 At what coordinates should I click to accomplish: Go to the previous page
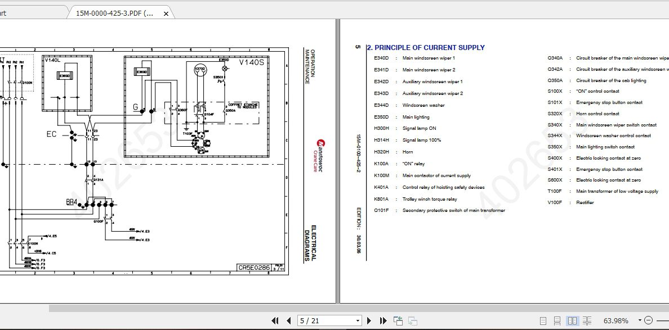pos(287,320)
